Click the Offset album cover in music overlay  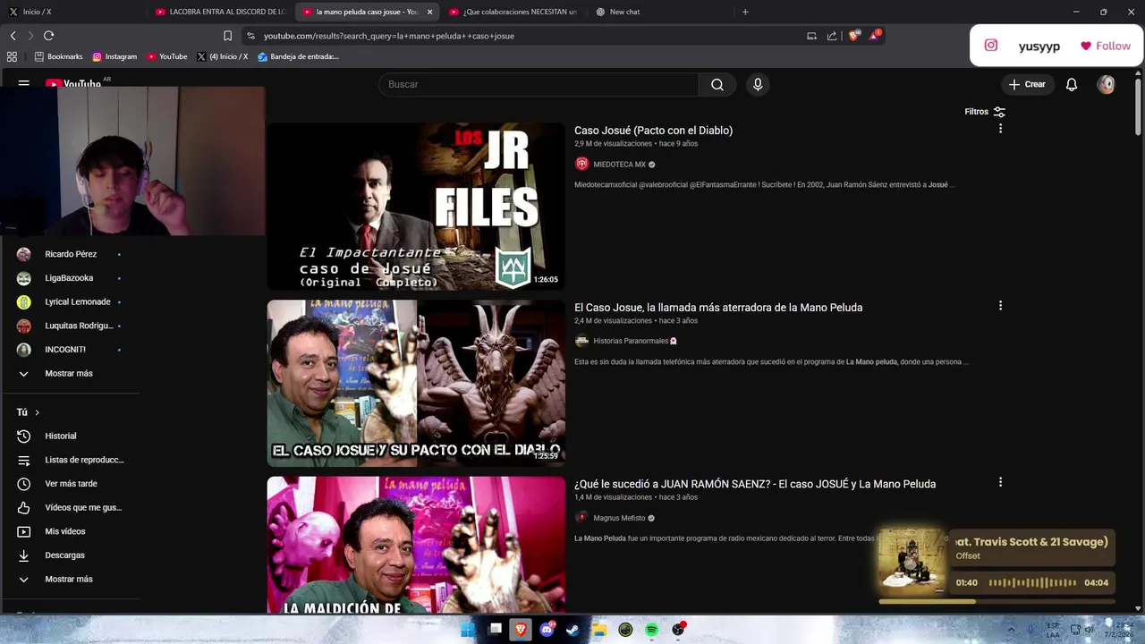coord(912,561)
